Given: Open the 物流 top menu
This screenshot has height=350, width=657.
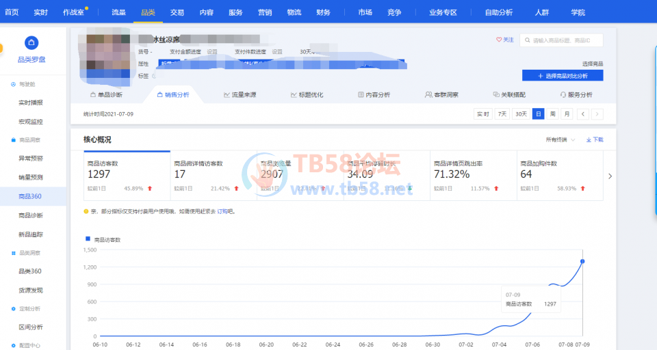Looking at the screenshot, I should 294,12.
